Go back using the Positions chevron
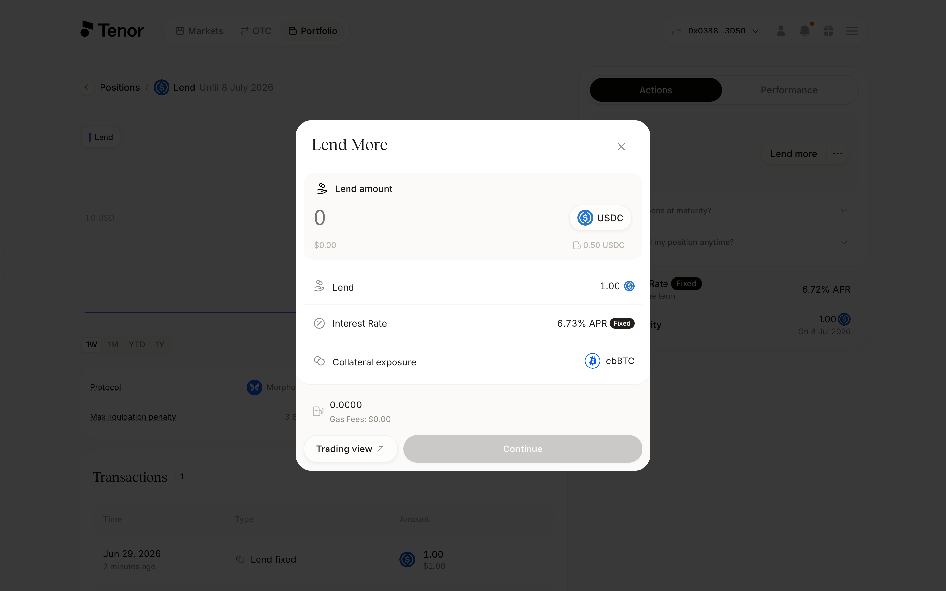This screenshot has height=591, width=946. [87, 87]
